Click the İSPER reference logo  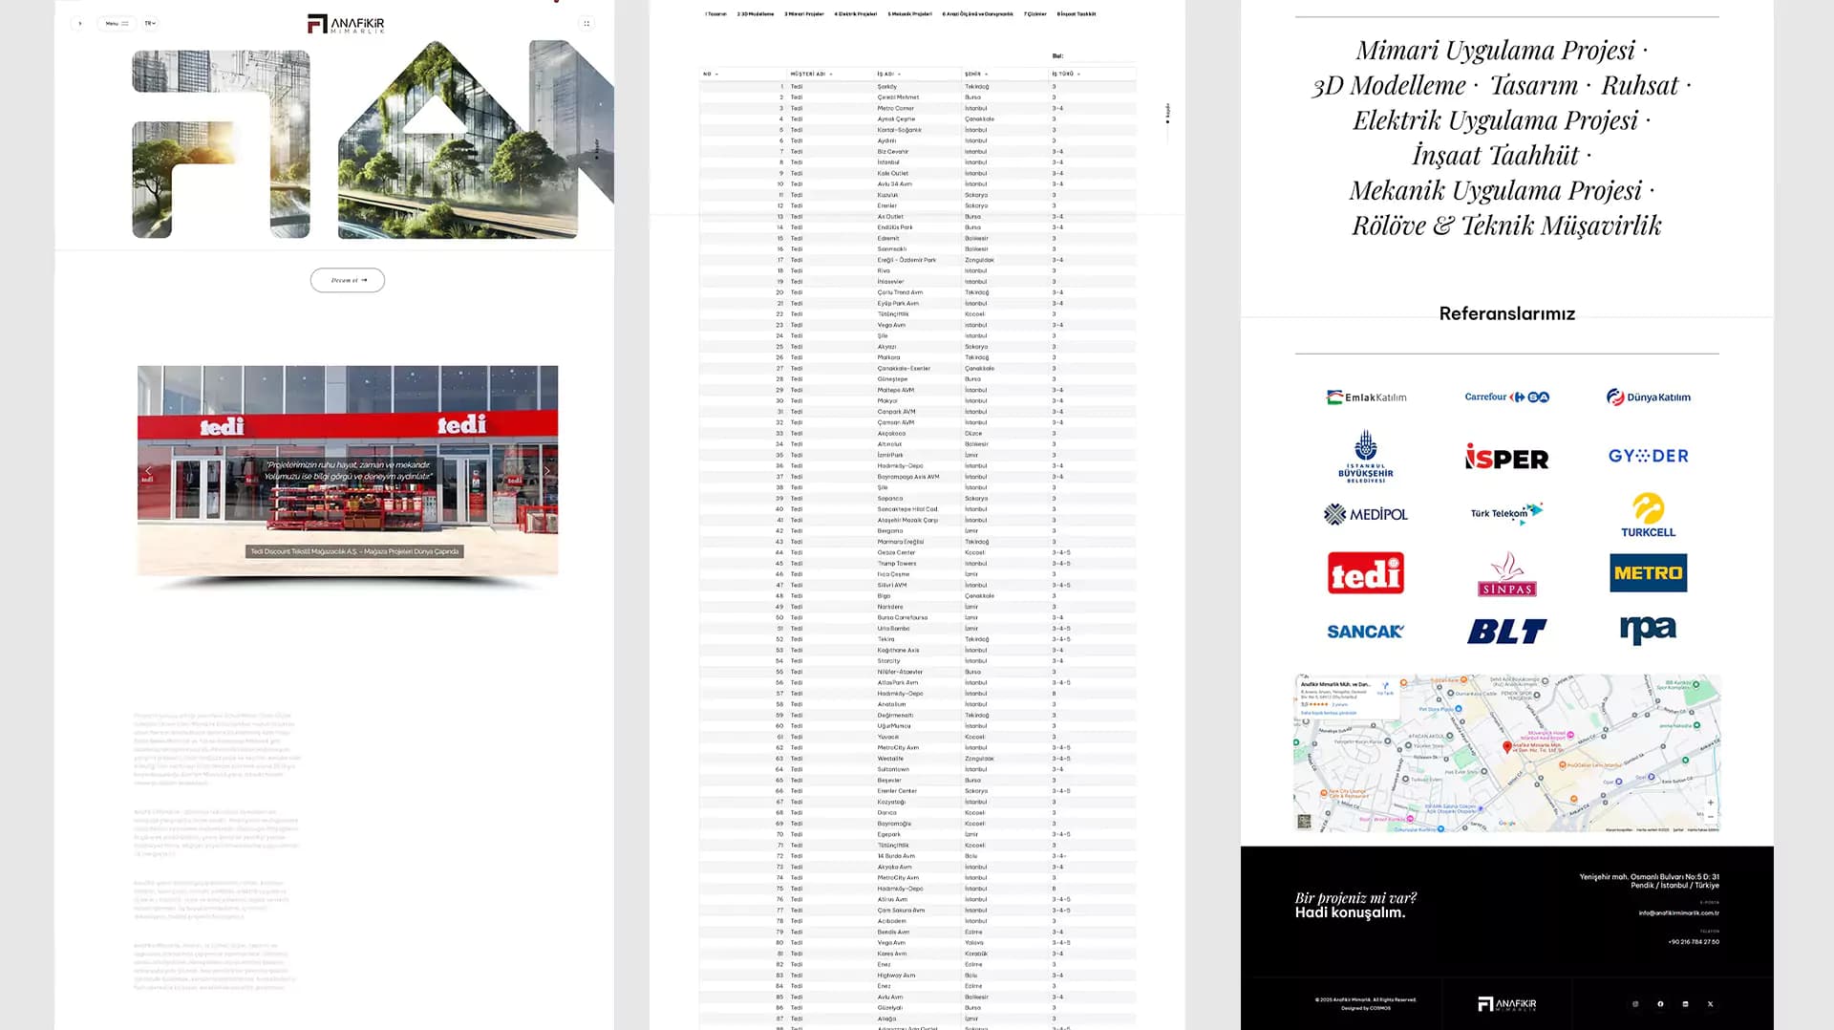click(x=1507, y=458)
